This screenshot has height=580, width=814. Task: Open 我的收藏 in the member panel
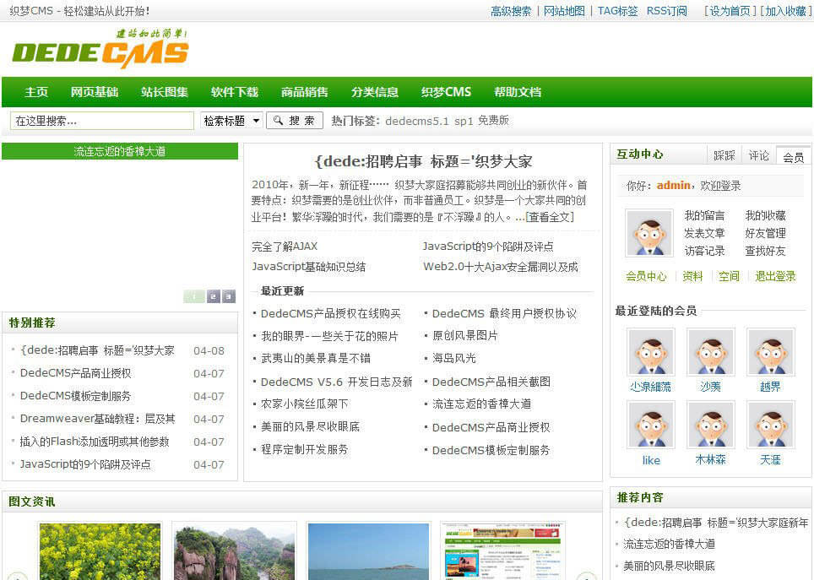pyautogui.click(x=765, y=215)
